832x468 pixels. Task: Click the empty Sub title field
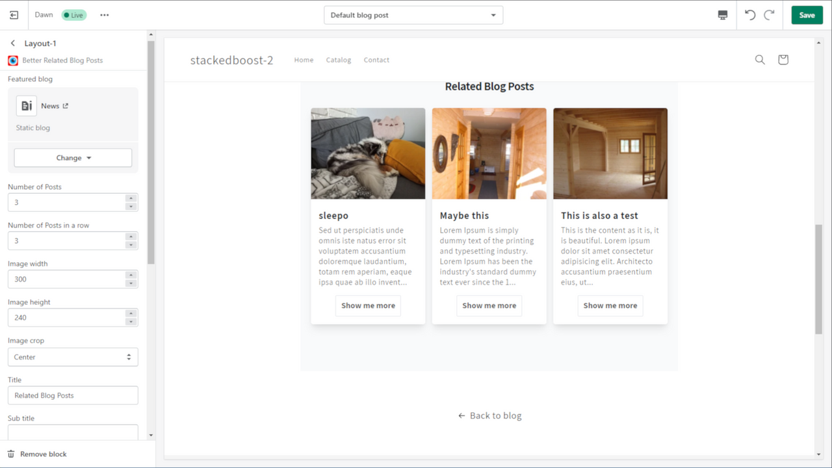click(x=73, y=432)
